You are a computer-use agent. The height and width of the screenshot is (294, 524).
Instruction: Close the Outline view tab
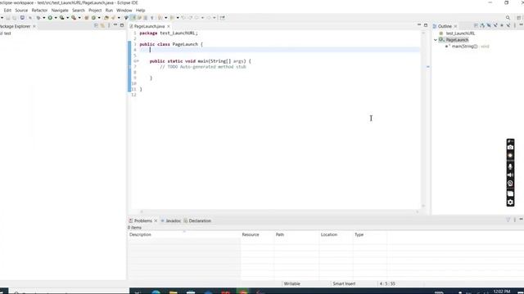pos(455,26)
